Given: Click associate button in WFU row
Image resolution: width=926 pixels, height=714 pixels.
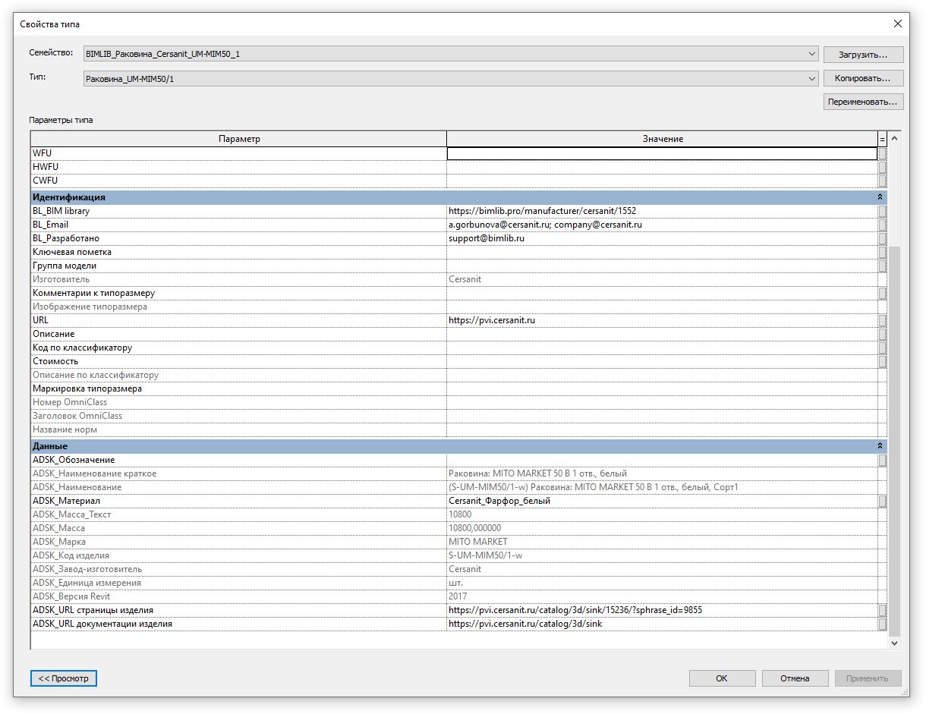Looking at the screenshot, I should click(x=883, y=153).
